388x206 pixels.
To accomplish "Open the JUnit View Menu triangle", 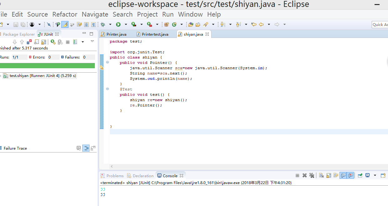I will pyautogui.click(x=92, y=41).
